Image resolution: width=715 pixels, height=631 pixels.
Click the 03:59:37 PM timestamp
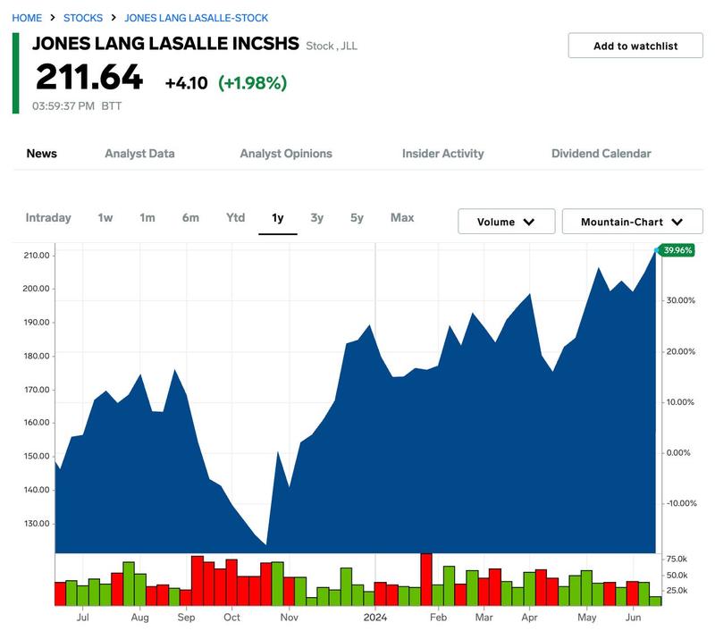click(63, 106)
